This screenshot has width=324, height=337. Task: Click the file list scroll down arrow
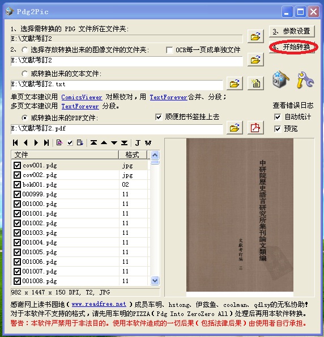pos(155,280)
